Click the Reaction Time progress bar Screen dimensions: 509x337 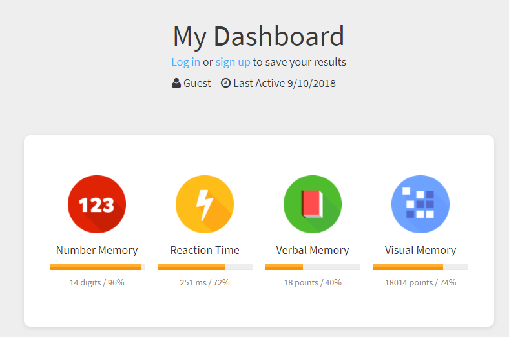(205, 267)
